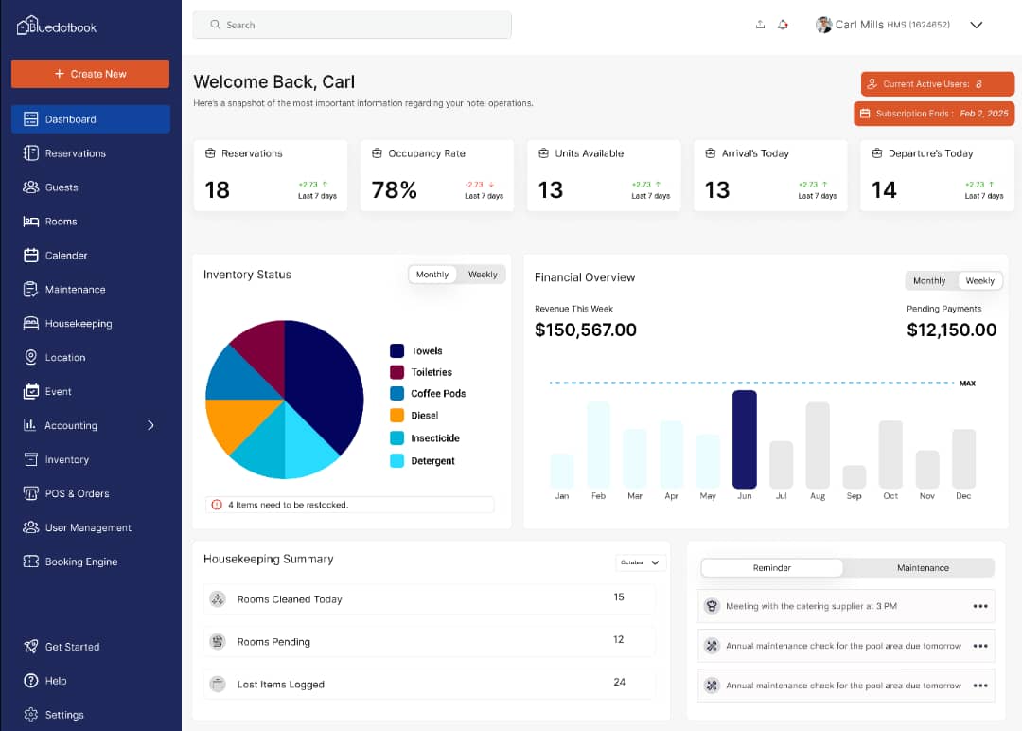
Task: Click the Settings gear icon
Action: (x=30, y=715)
